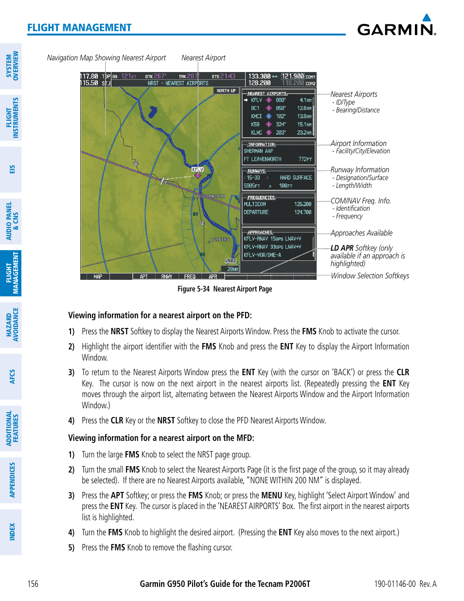Select the FREQ softkey
The width and height of the screenshot is (464, 601).
click(x=190, y=276)
